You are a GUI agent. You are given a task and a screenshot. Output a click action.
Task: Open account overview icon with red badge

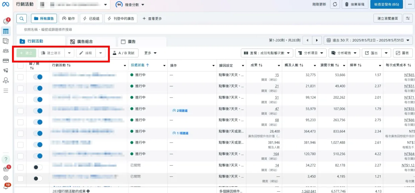pos(6,21)
